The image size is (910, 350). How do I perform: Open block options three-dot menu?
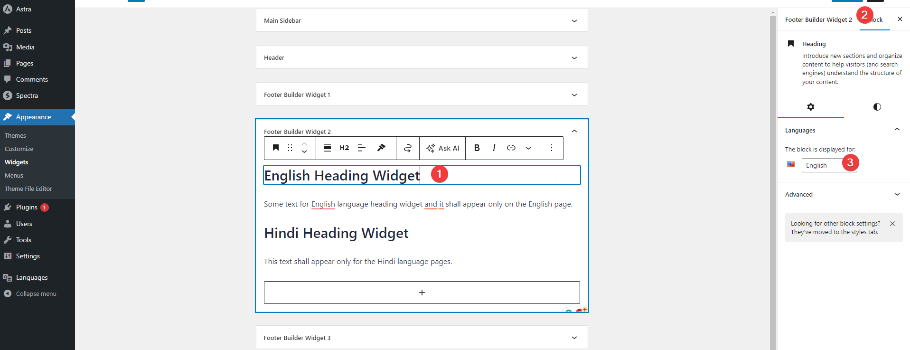(552, 148)
